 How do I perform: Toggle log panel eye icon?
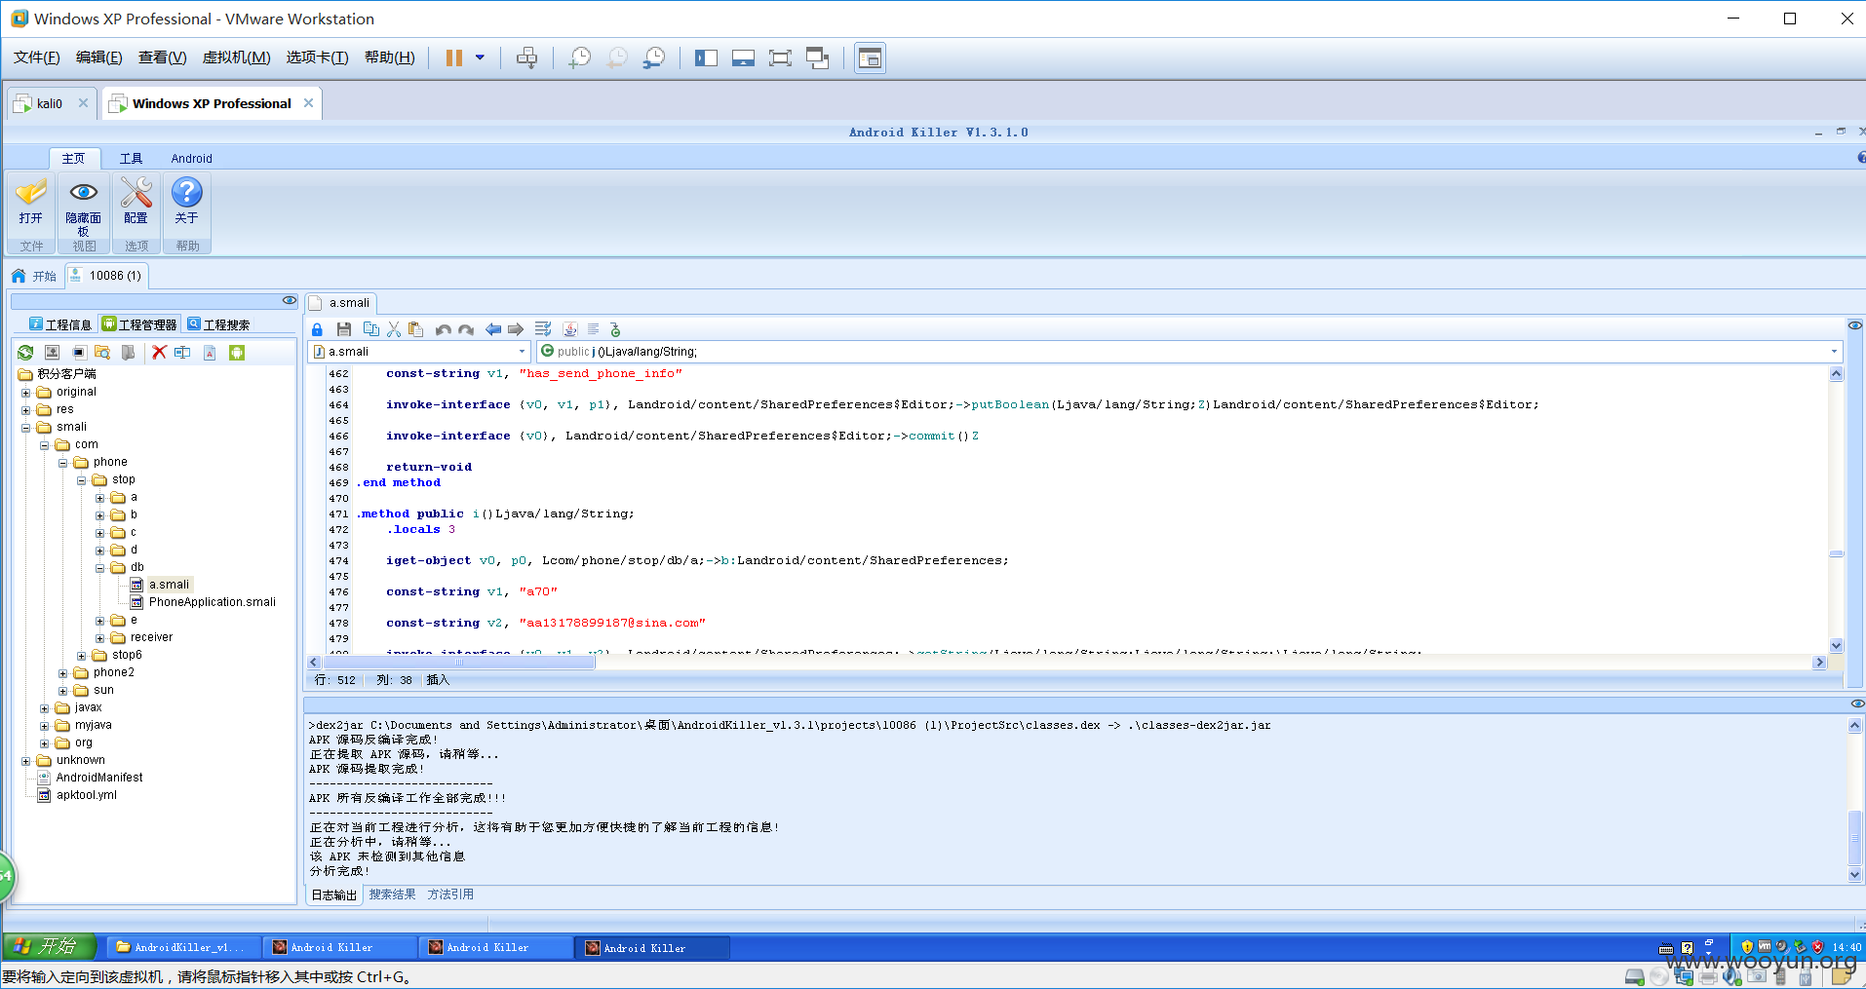pos(1857,704)
